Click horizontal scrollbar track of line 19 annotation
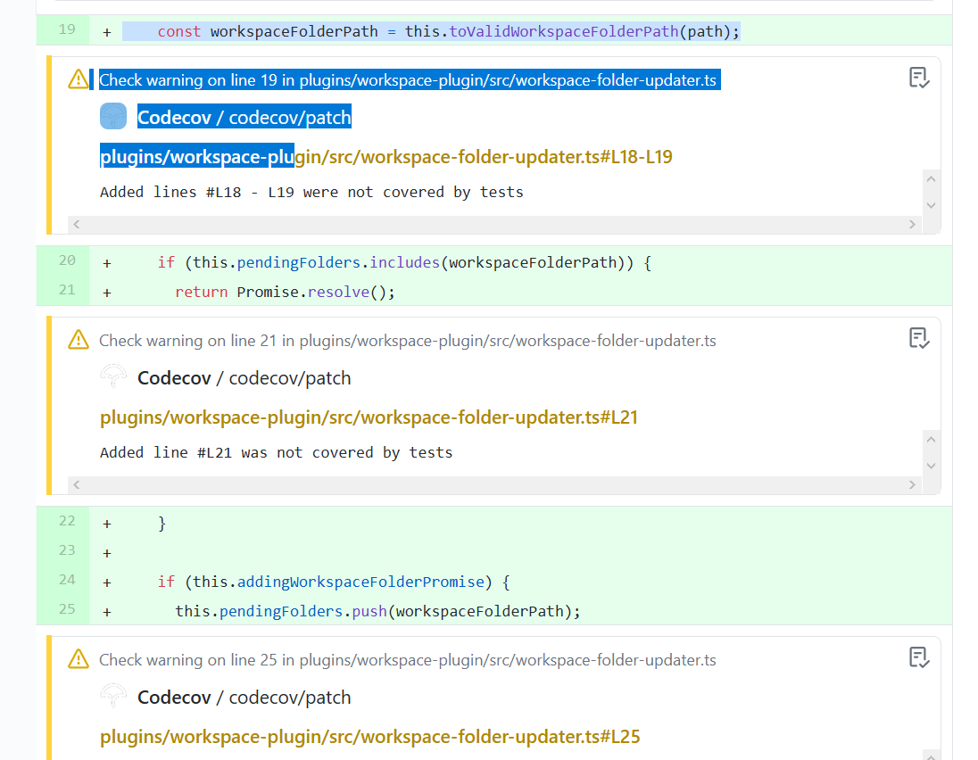 tap(494, 224)
